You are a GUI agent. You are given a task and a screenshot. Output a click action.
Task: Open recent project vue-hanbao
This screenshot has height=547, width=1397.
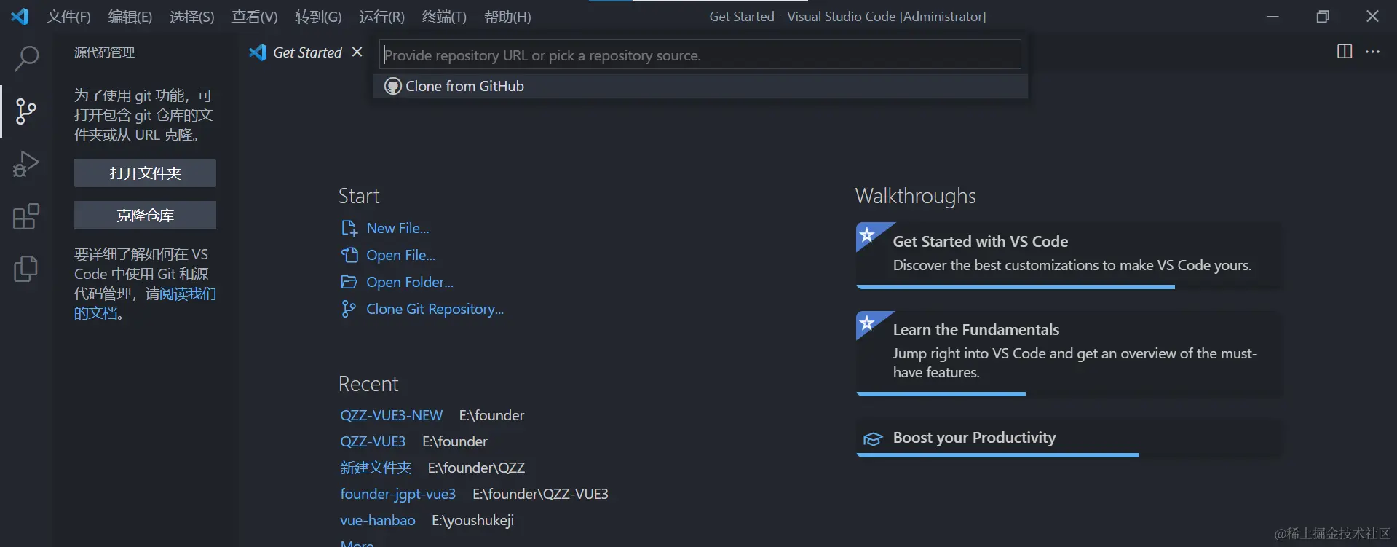click(x=377, y=520)
